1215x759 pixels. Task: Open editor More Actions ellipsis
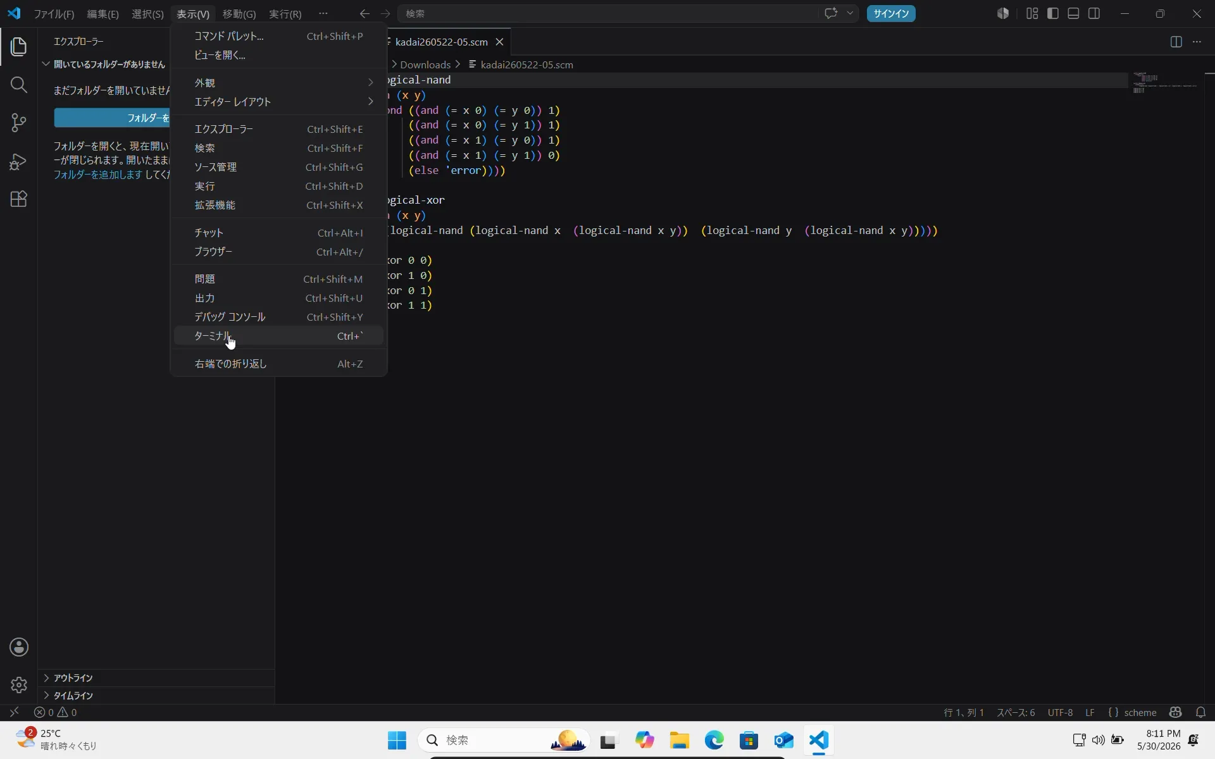(1197, 42)
